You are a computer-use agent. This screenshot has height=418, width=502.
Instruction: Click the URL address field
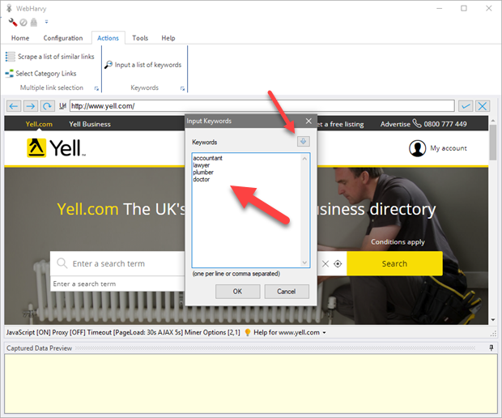point(261,106)
